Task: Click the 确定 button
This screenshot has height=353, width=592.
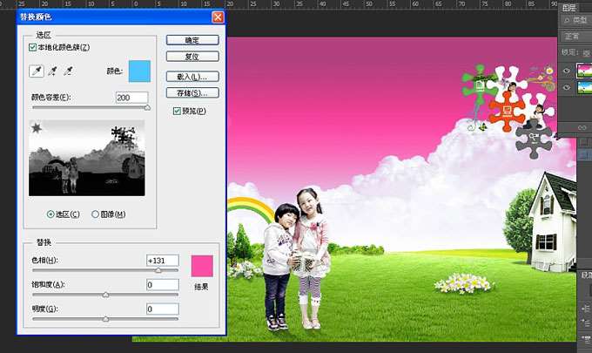Action: tap(192, 40)
